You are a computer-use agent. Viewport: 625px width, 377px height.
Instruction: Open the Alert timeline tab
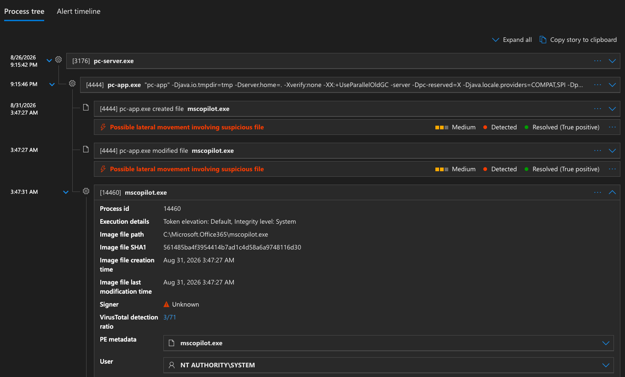coord(79,11)
